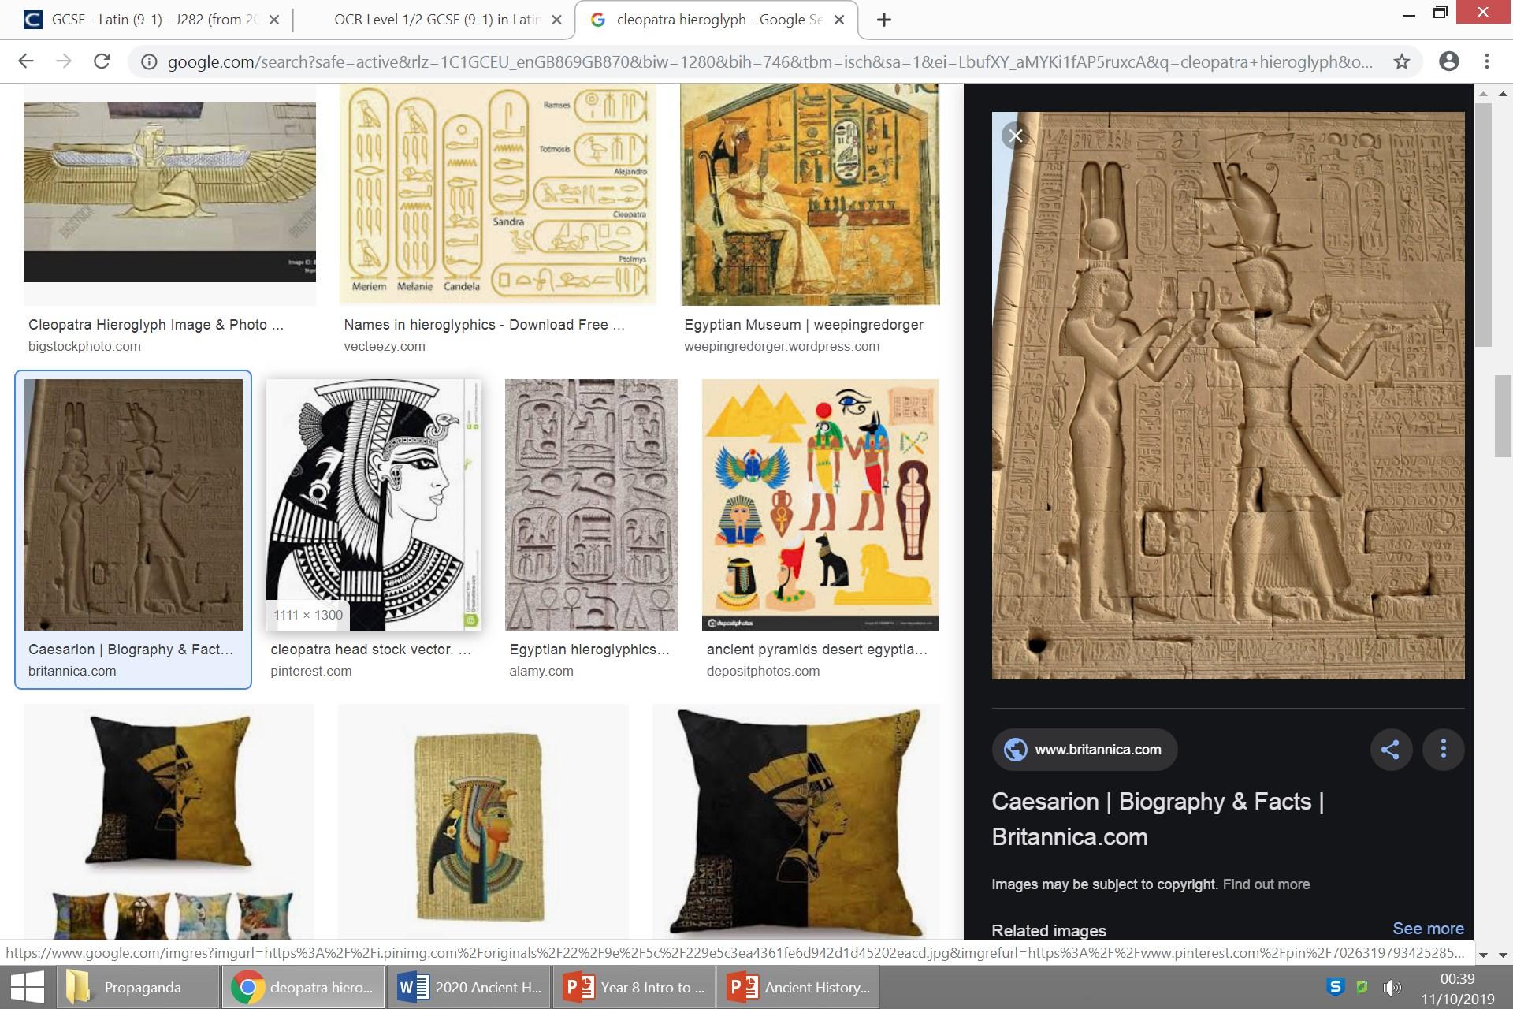Viewport: 1513px width, 1009px height.
Task: Switch to GCSE Latin J282 tab
Action: (146, 20)
